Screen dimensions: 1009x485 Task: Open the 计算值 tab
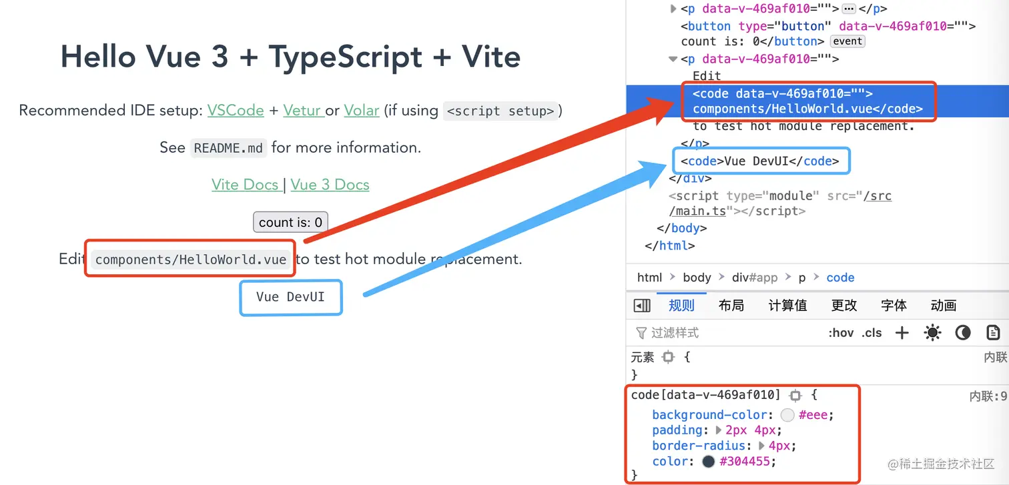coord(787,306)
